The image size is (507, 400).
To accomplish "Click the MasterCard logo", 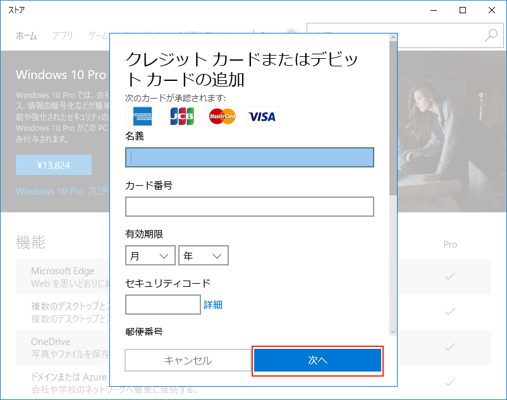I will click(222, 116).
